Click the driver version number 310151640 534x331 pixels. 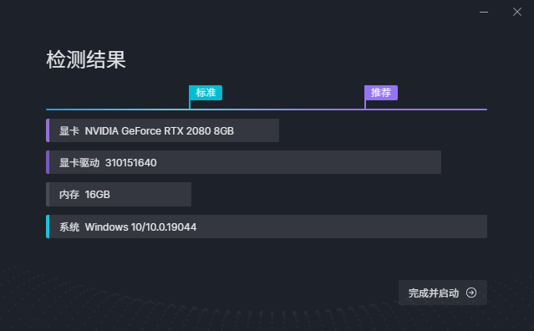tap(130, 163)
